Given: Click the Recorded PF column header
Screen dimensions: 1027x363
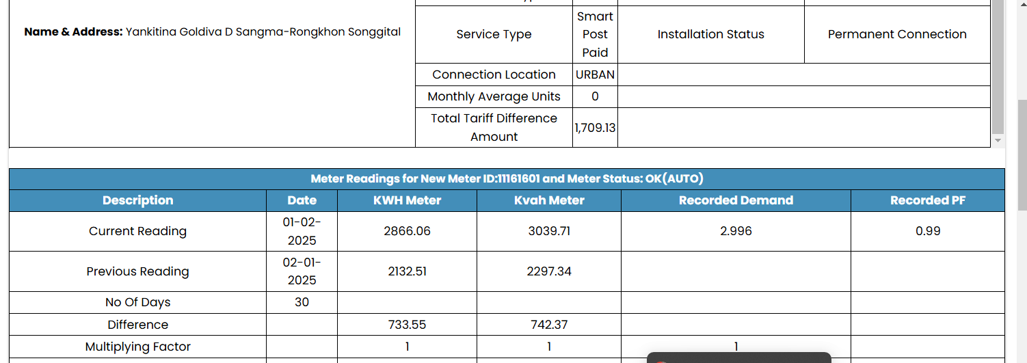Looking at the screenshot, I should (928, 200).
